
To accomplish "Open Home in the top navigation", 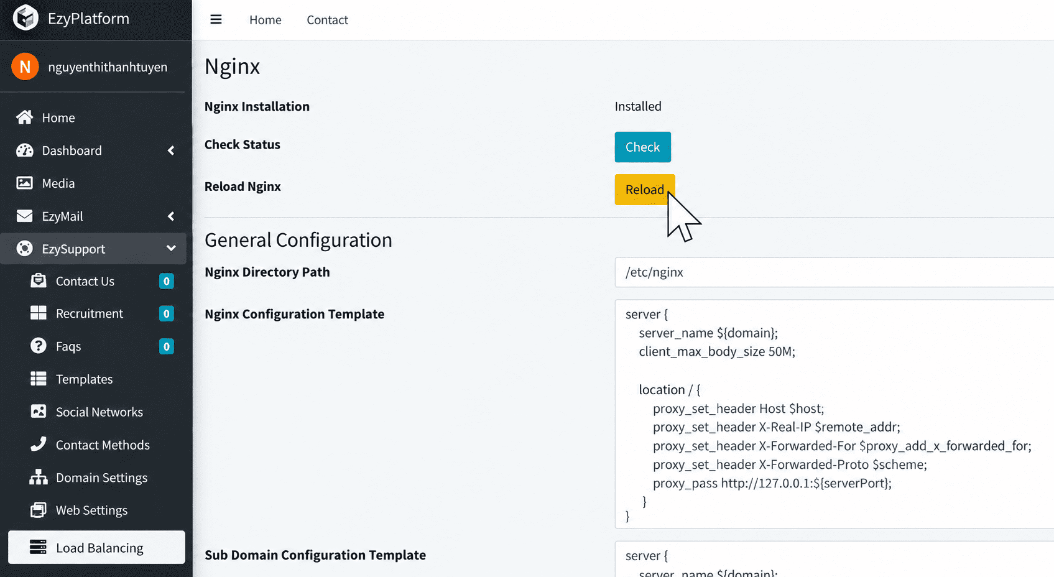I will click(266, 20).
